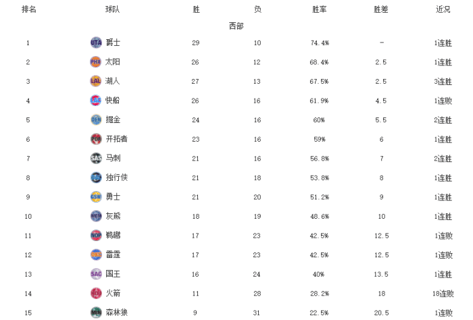Click the Lakers (湖人) team logo
The height and width of the screenshot is (320, 473).
click(96, 81)
